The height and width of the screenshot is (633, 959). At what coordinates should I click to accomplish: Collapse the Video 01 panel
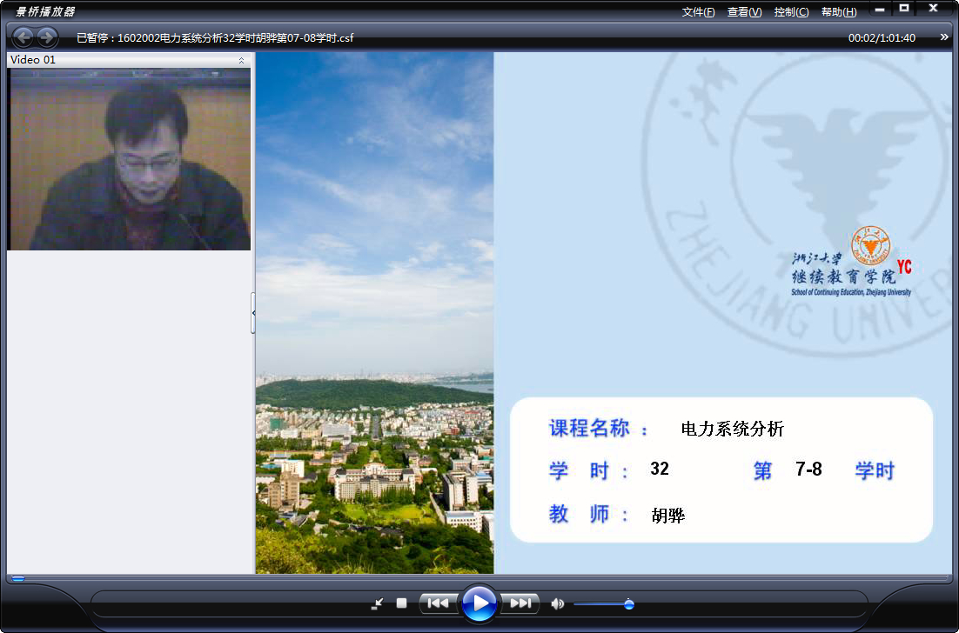pos(241,60)
